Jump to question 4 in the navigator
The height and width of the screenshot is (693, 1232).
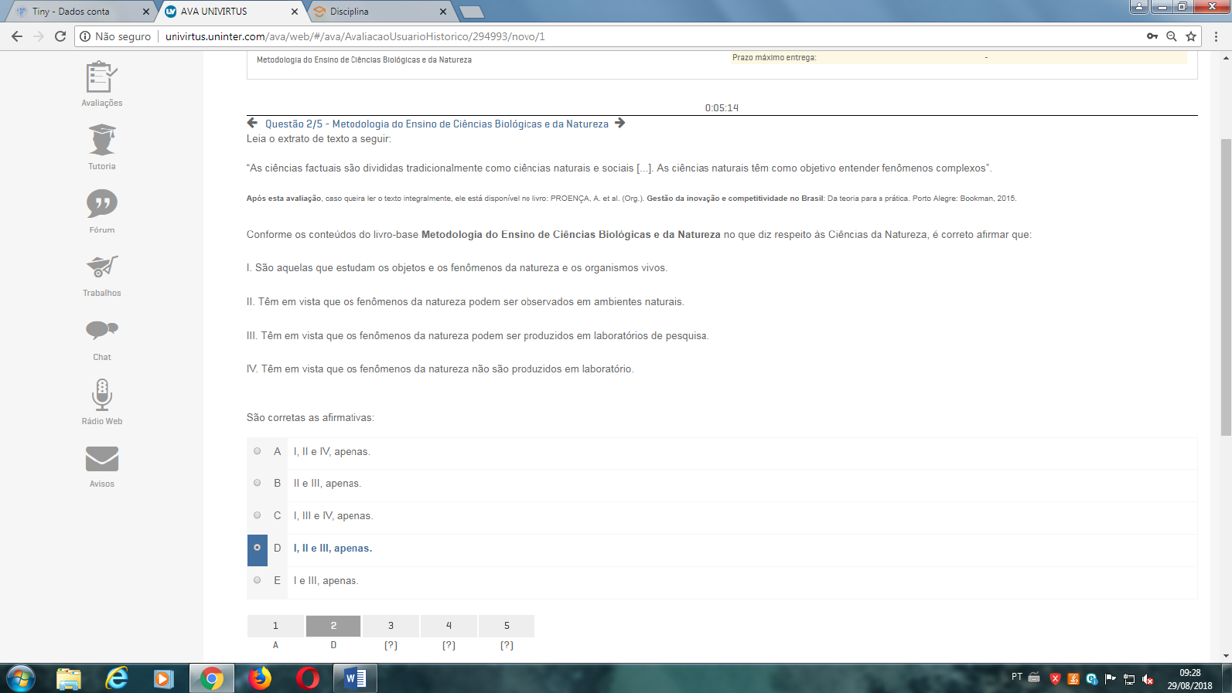tap(449, 626)
